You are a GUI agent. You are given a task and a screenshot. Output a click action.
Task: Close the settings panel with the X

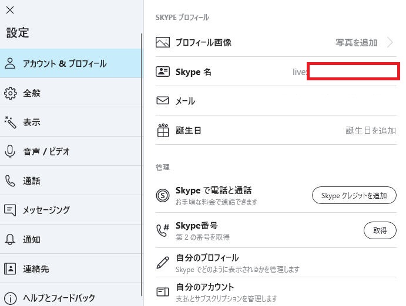pos(10,10)
